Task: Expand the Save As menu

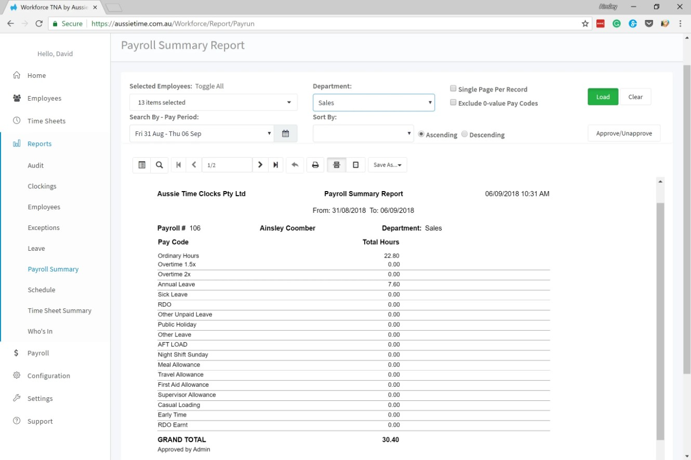Action: pyautogui.click(x=387, y=165)
